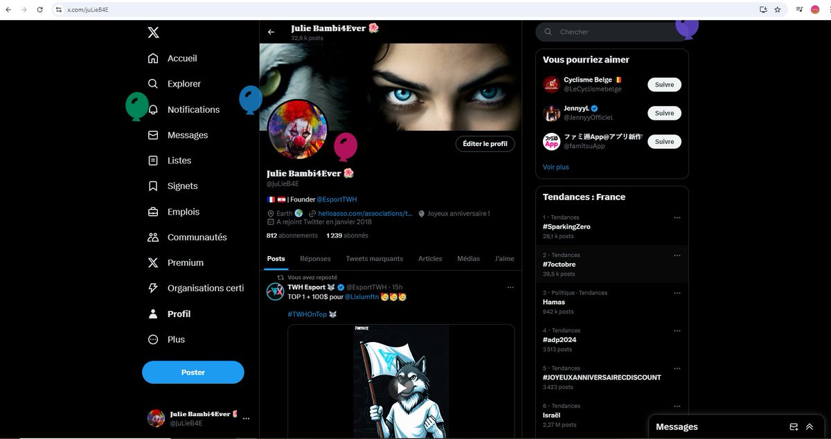
Task: Open more options on the #SparkingZero trend
Action: point(677,217)
